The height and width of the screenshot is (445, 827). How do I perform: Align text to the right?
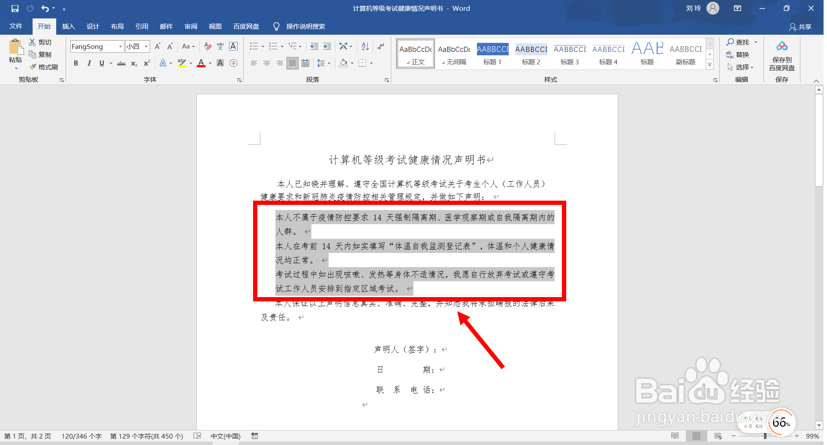[279, 63]
